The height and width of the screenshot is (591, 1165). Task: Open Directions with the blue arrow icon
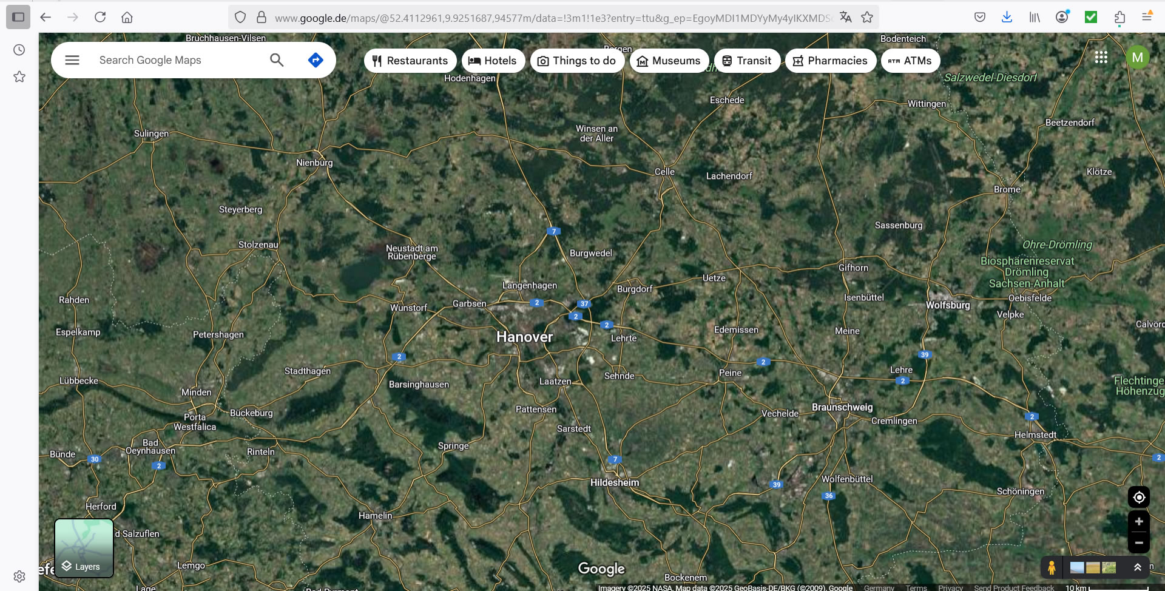(316, 60)
